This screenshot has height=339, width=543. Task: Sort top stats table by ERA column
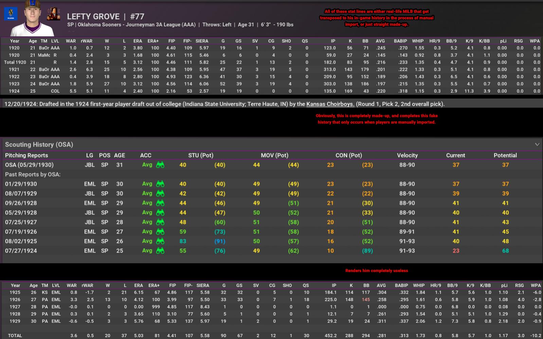[x=138, y=41]
